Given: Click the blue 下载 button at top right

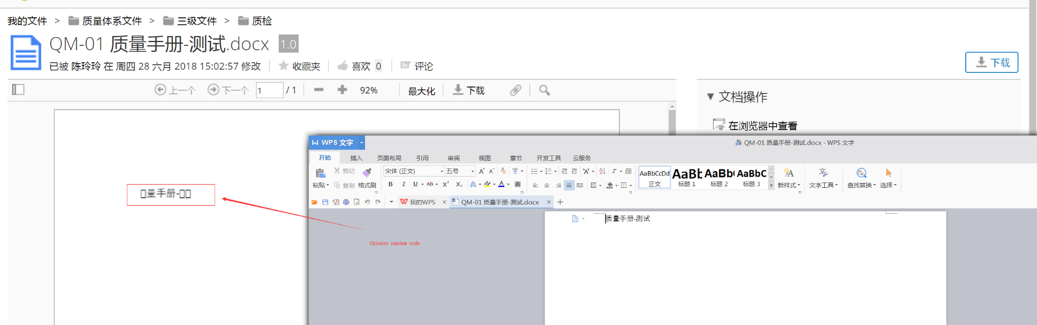Looking at the screenshot, I should pos(991,63).
